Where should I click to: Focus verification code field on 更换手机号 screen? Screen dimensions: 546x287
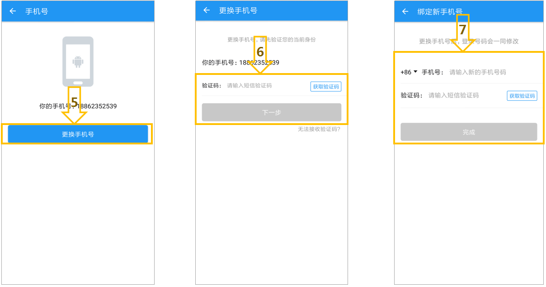pyautogui.click(x=267, y=85)
